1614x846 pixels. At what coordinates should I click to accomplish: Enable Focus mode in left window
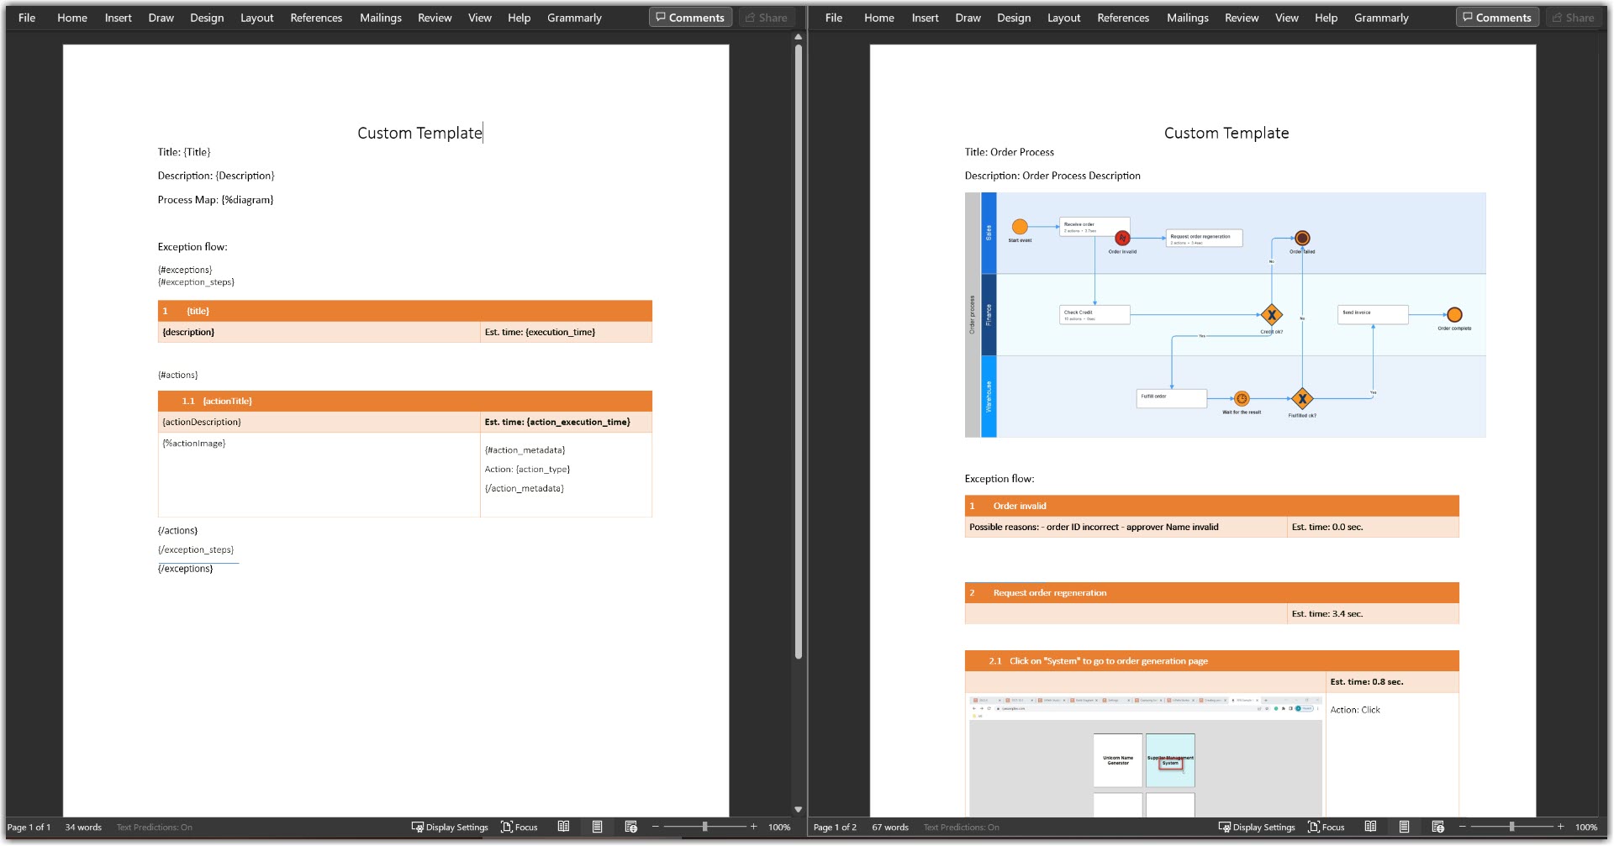click(519, 827)
